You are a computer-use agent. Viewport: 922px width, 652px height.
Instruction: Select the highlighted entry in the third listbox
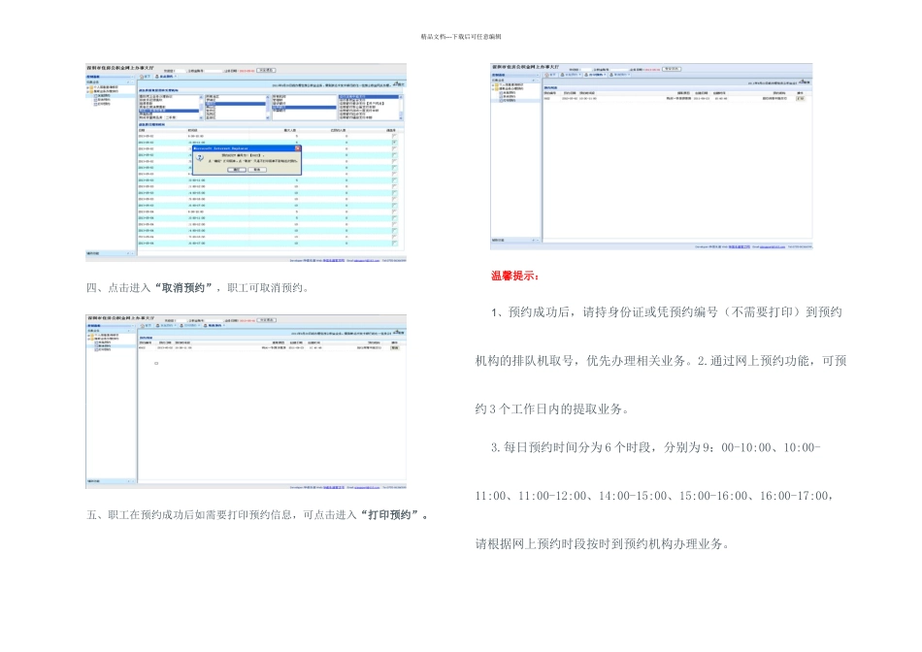tap(304, 107)
